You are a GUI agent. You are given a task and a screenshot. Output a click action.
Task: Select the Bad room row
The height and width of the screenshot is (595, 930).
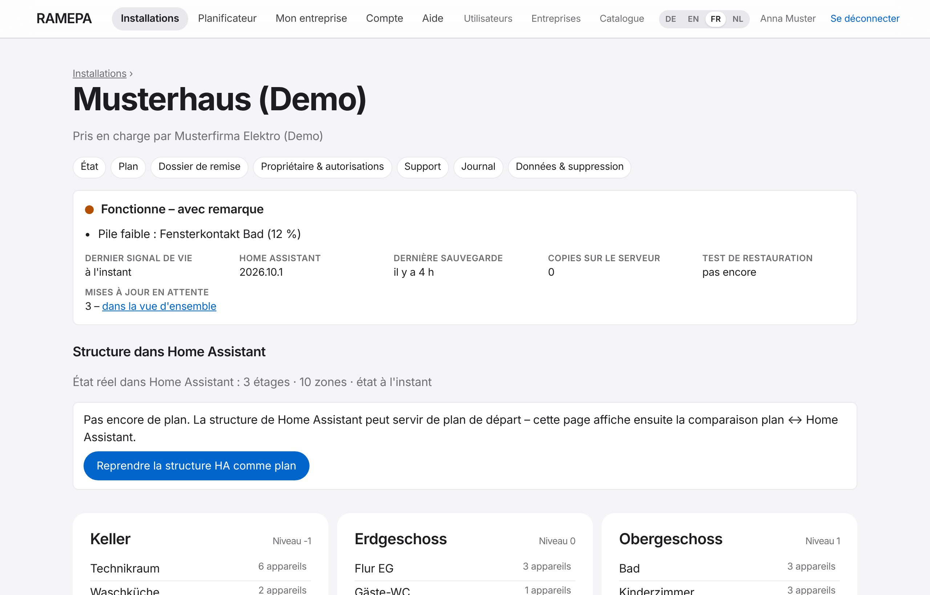(729, 568)
